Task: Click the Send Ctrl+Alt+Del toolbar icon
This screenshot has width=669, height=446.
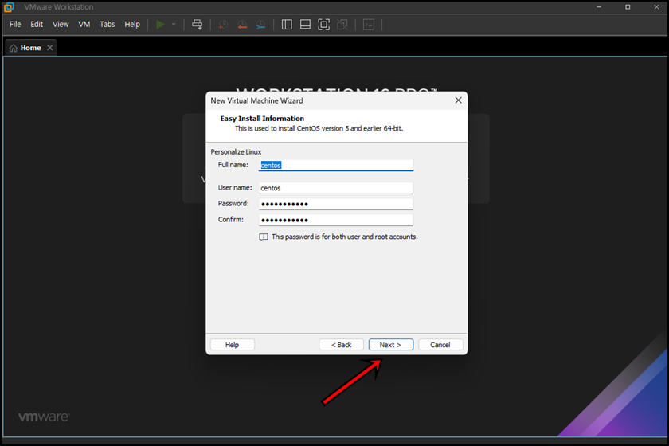Action: point(198,25)
